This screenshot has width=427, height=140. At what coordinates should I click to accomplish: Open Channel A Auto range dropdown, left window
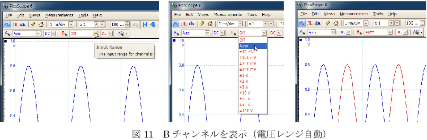point(38,33)
